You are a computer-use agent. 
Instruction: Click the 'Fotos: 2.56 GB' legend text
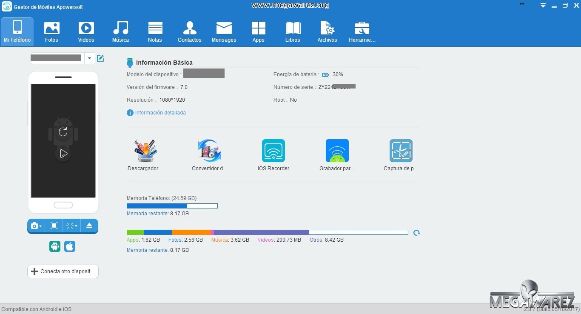185,240
